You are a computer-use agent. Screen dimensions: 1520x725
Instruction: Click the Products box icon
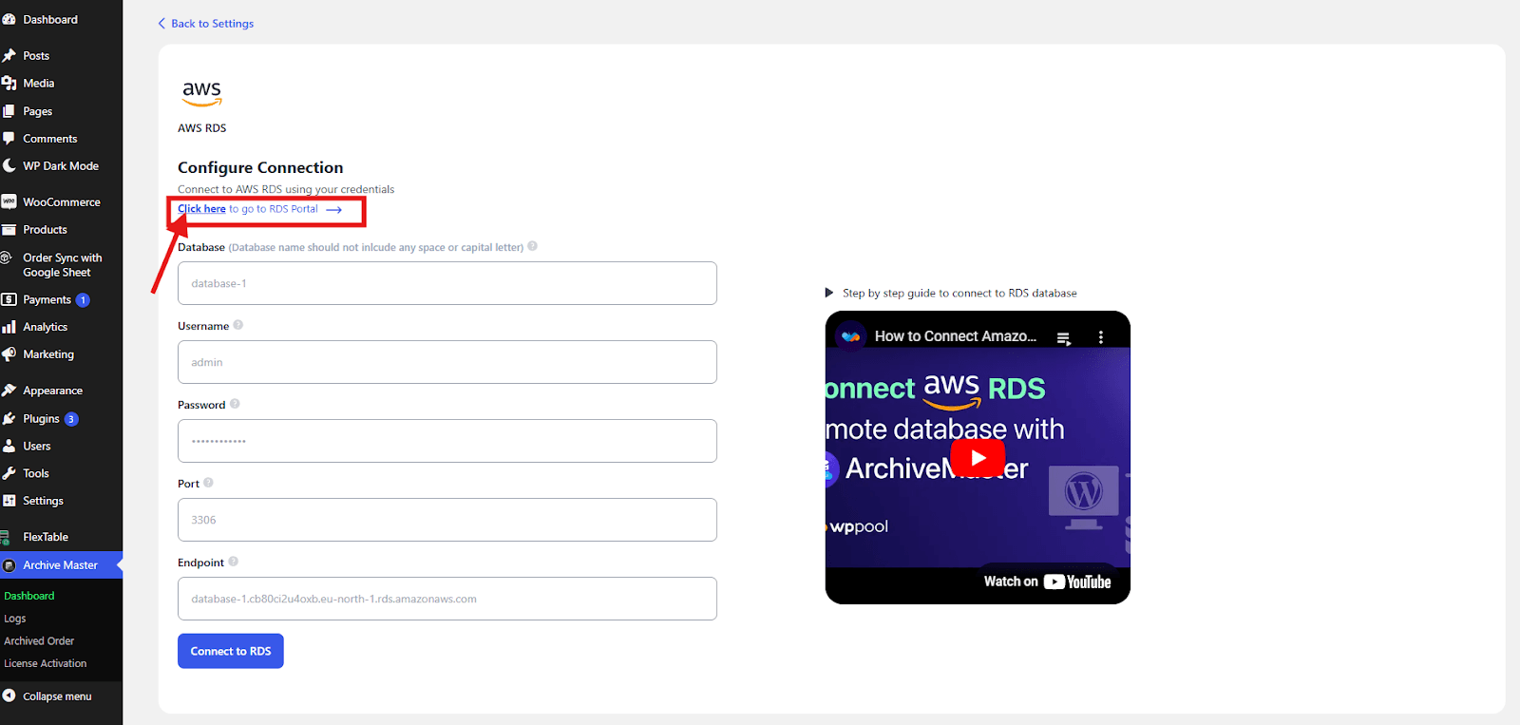[9, 230]
